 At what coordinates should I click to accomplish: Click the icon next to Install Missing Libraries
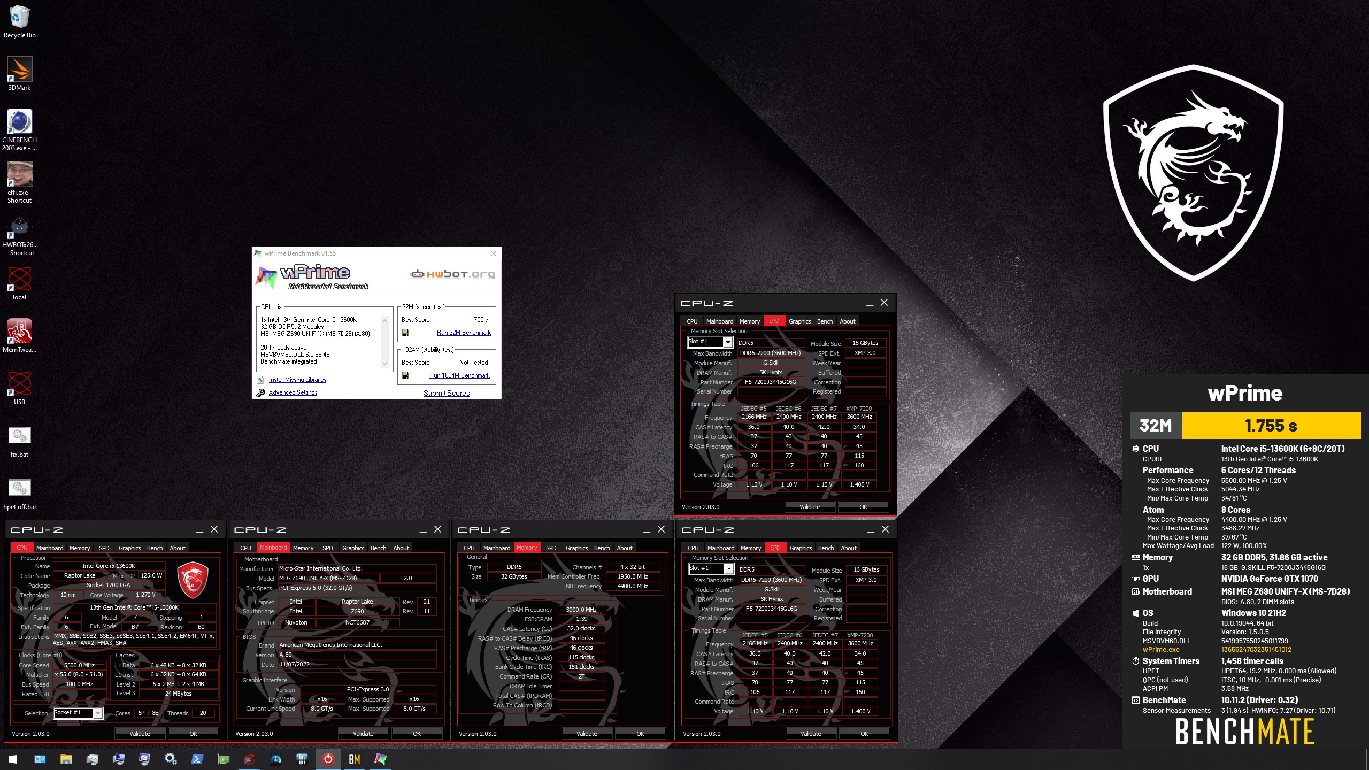point(260,380)
